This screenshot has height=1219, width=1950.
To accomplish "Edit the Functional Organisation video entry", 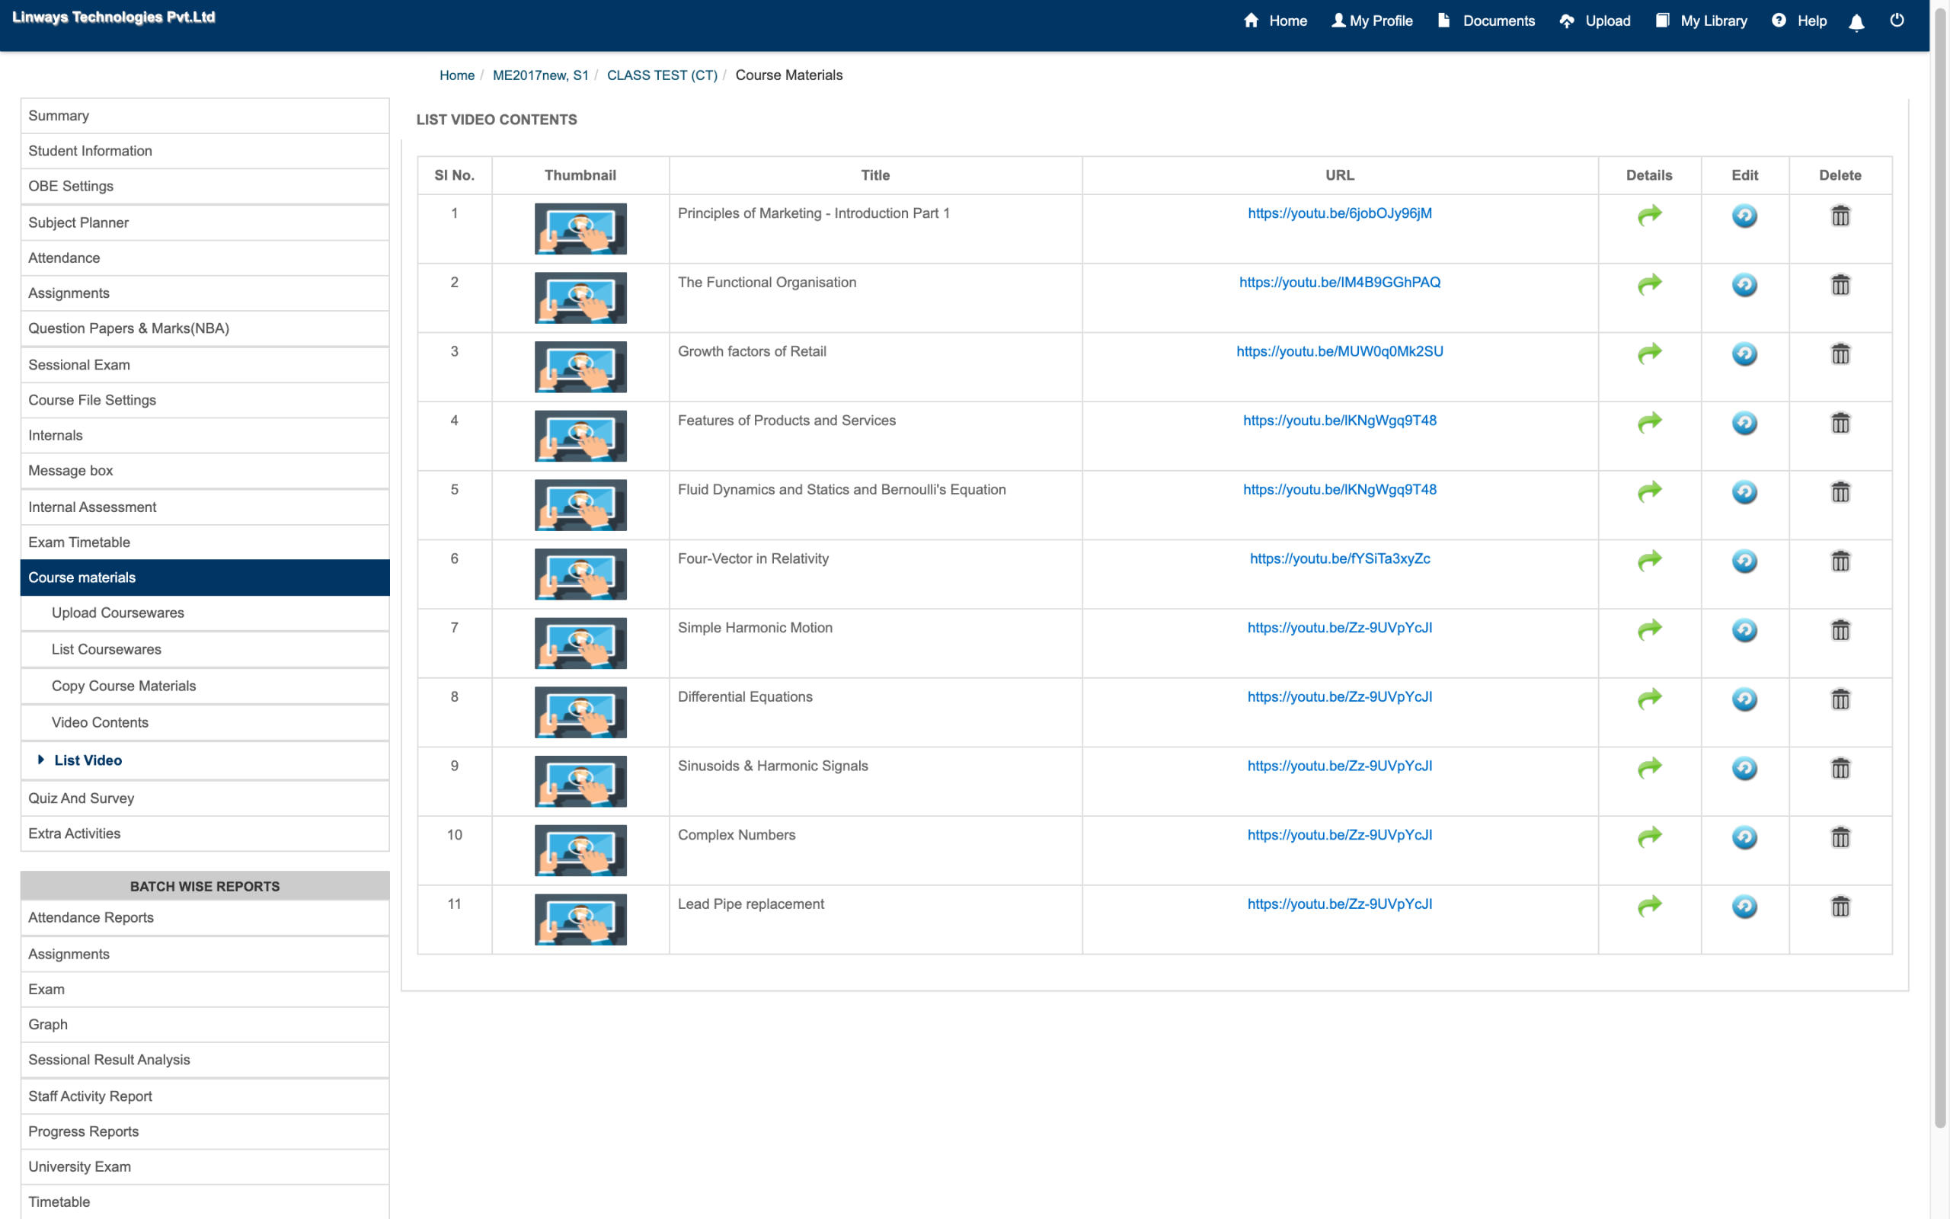I will tap(1744, 285).
